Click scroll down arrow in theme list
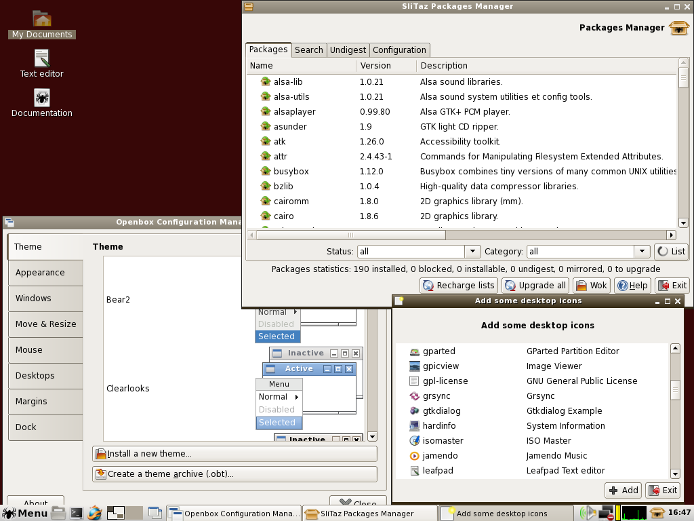Screen dimensions: 694x521 tap(372, 437)
